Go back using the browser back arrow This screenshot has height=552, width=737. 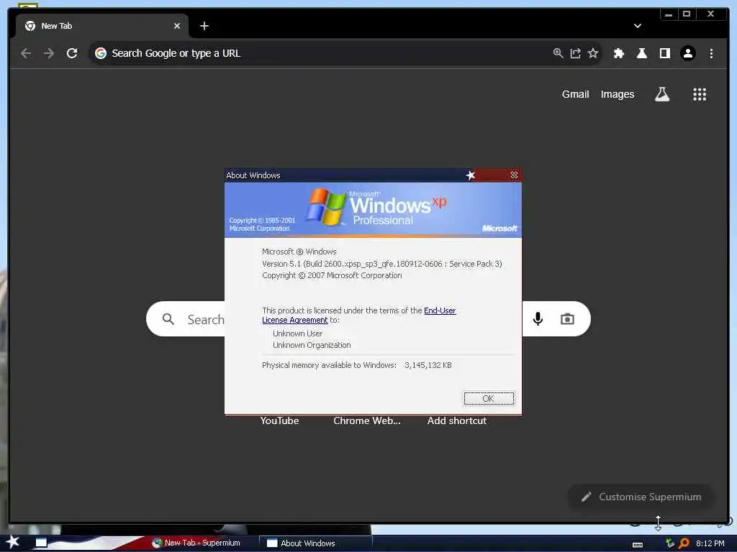(26, 53)
